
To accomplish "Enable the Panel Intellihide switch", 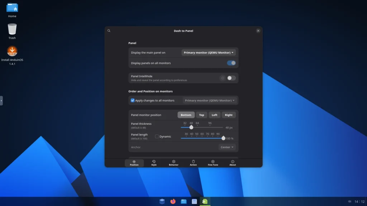I will click(231, 78).
